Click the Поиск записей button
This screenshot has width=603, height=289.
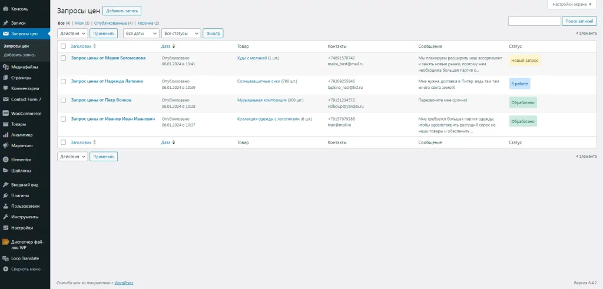[579, 21]
